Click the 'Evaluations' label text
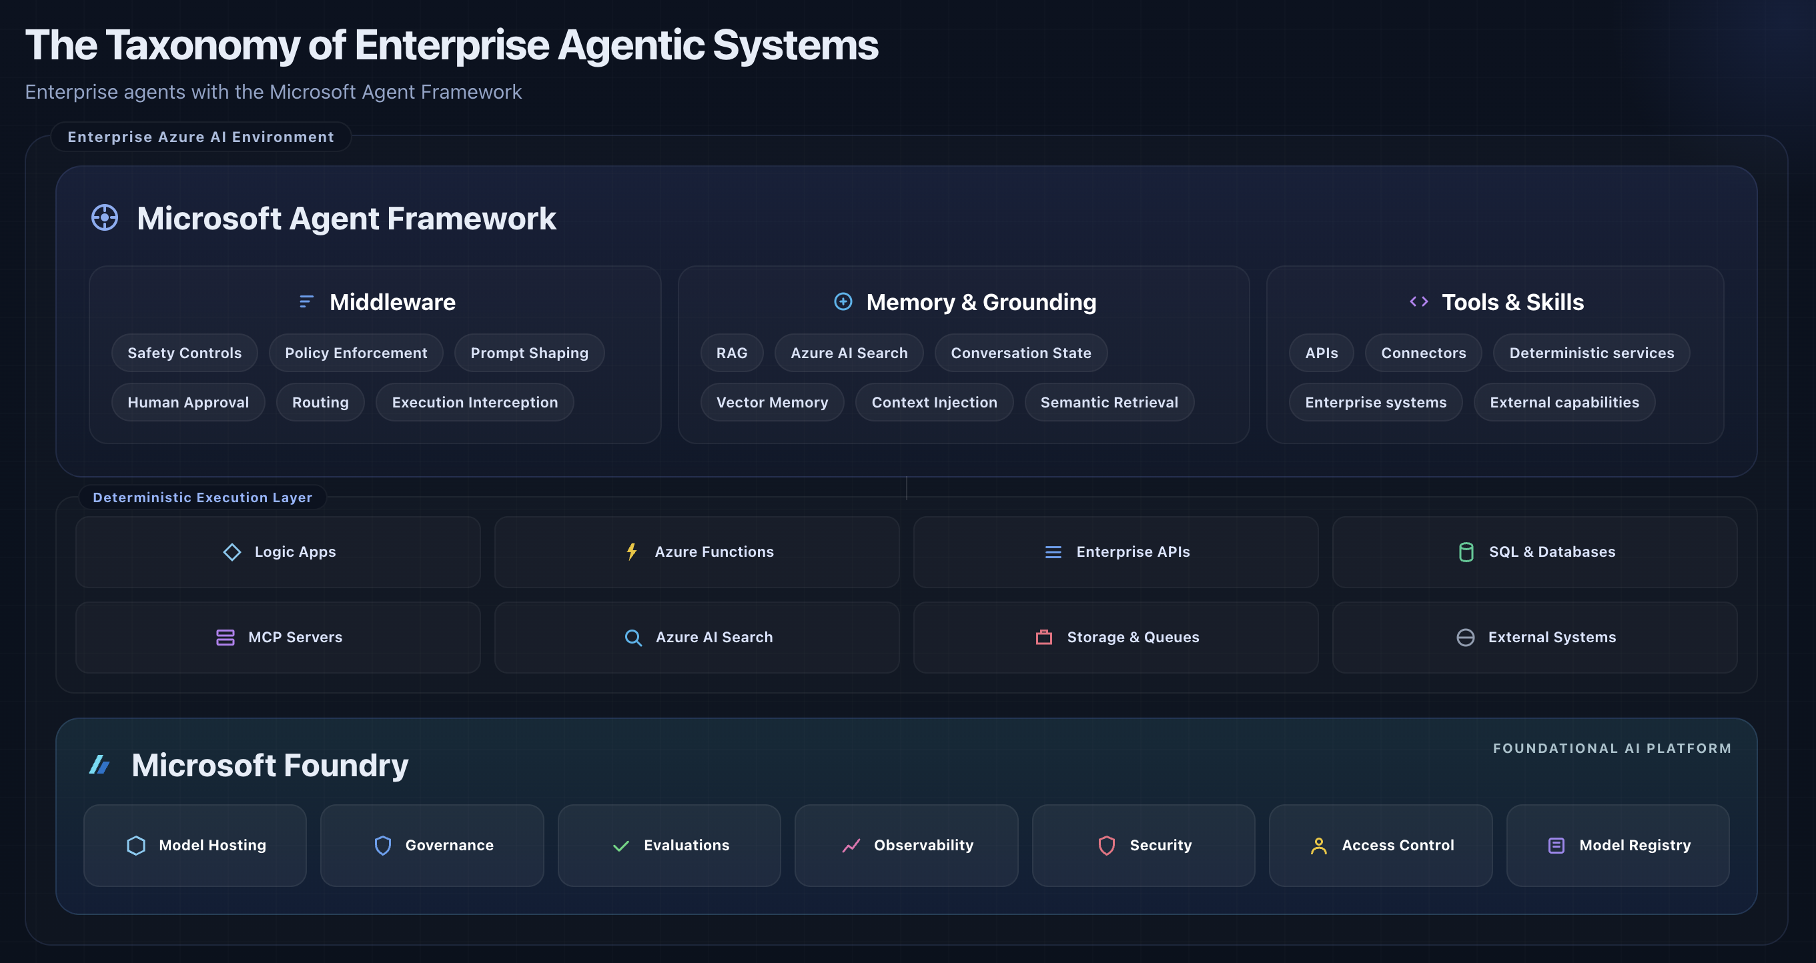Screen dimensions: 1816x963 [x=687, y=846]
